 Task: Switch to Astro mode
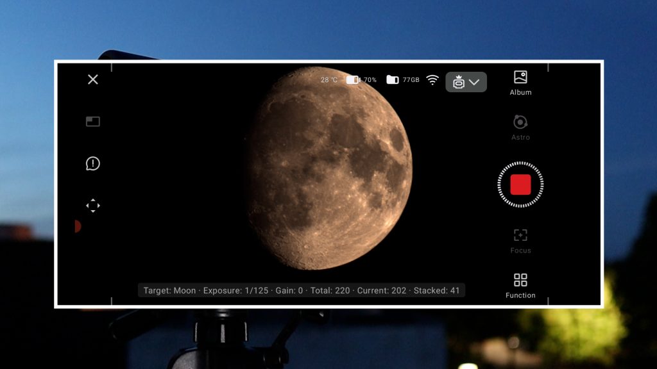pyautogui.click(x=520, y=127)
